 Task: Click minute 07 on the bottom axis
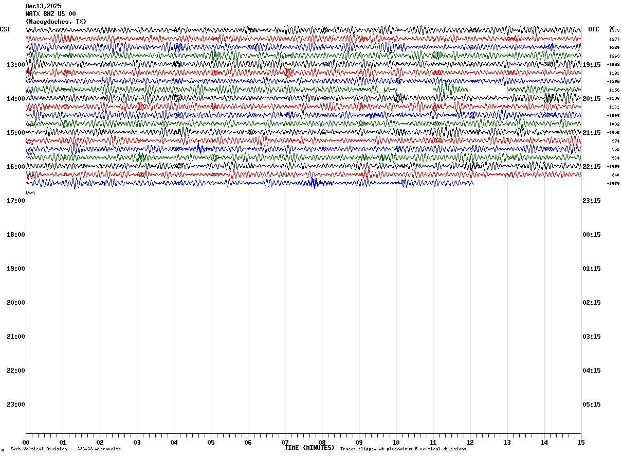click(285, 442)
